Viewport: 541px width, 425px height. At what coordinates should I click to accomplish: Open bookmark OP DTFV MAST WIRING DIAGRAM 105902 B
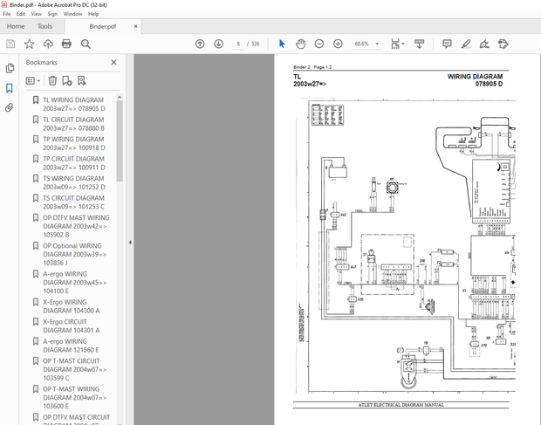click(x=76, y=226)
